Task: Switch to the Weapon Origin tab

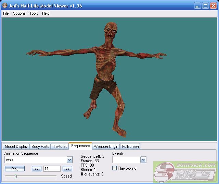Action: point(106,147)
